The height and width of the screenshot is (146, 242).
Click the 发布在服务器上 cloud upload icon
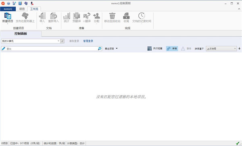coord(25,16)
